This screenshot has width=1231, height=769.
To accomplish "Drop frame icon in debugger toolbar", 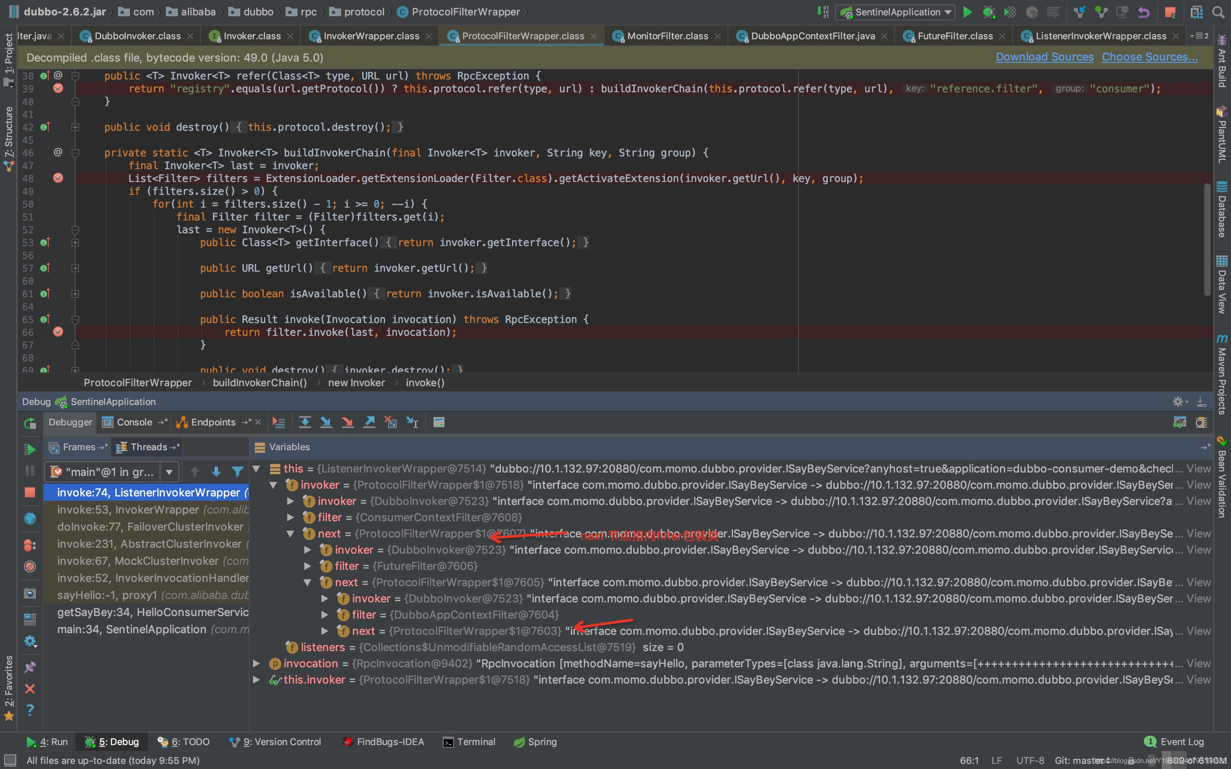I will [x=391, y=422].
